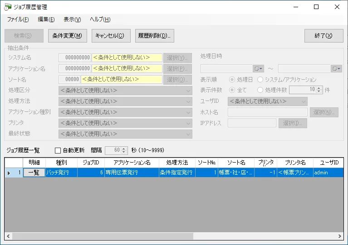Click the left arrow on the horizontal scrollbar
348x245 pixels.
coord(8,236)
